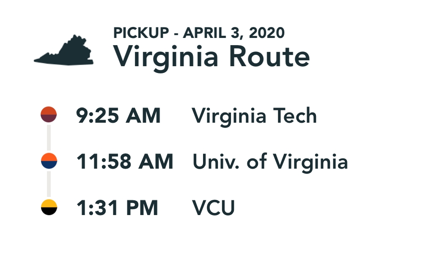Screen dimensions: 423x253
Task: Open the Univ. of Virginia stop
Action: tap(270, 161)
